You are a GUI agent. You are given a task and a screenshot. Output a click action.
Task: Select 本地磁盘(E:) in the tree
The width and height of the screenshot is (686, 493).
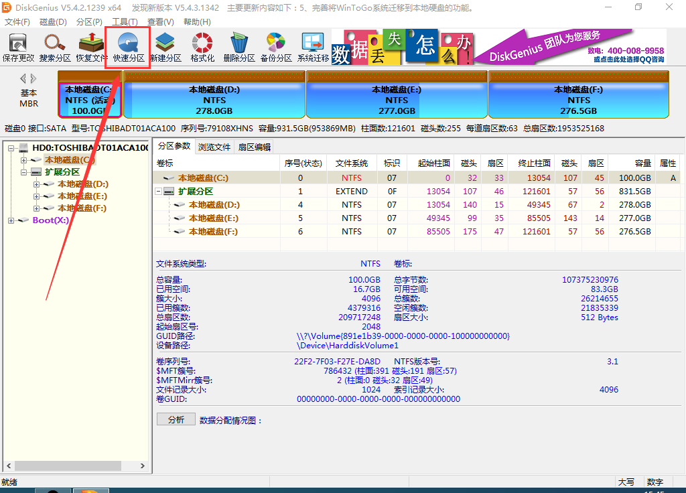(82, 196)
